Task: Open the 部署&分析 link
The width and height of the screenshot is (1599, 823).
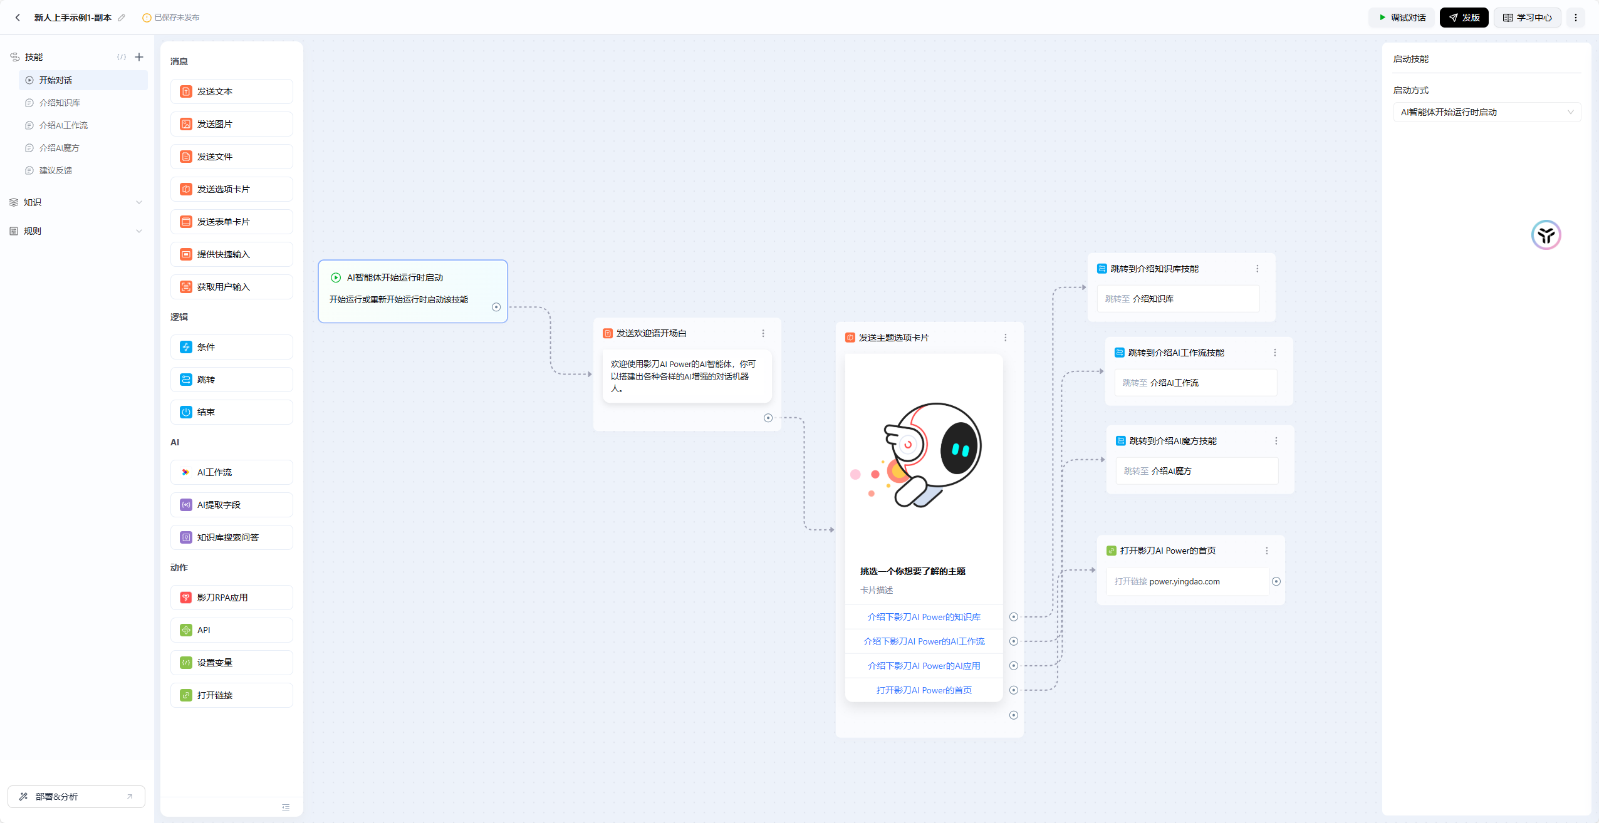Action: pos(76,797)
